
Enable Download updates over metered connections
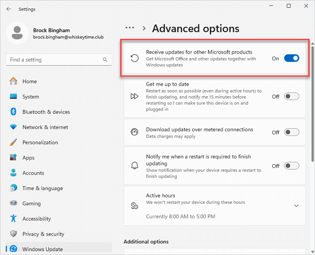coord(292,132)
